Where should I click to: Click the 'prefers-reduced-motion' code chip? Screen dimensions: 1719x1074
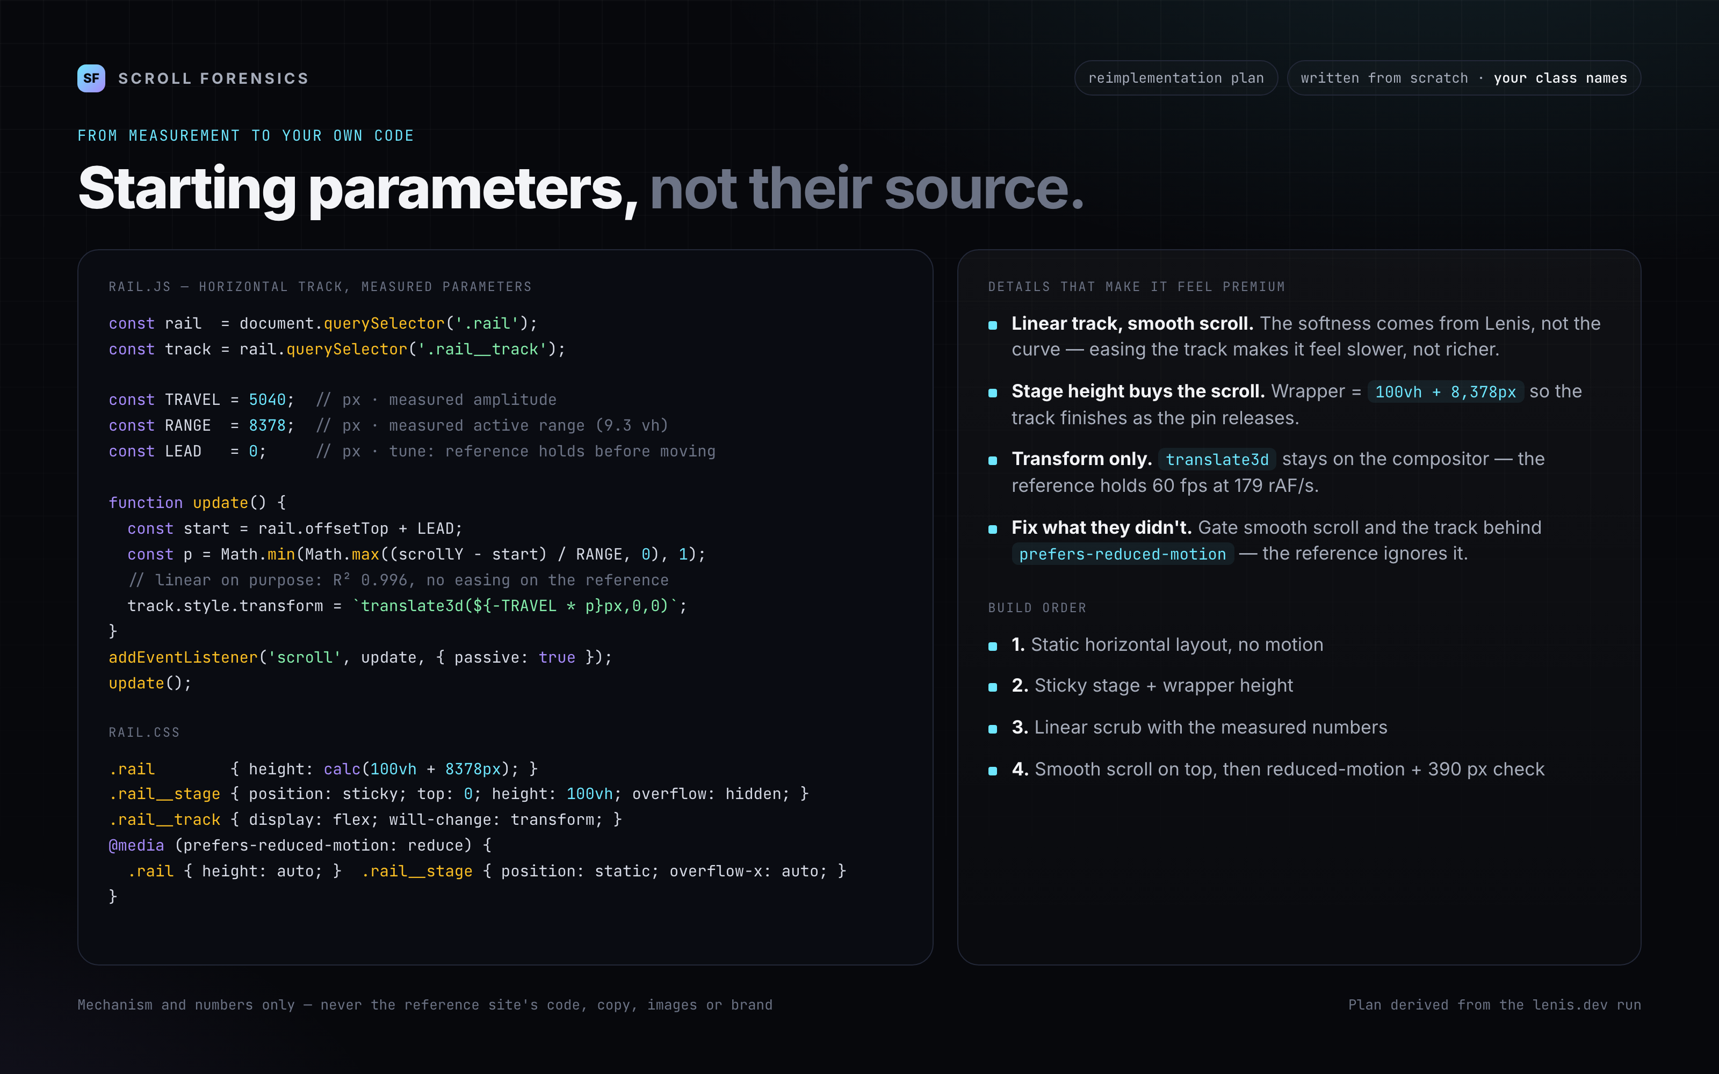(1122, 554)
